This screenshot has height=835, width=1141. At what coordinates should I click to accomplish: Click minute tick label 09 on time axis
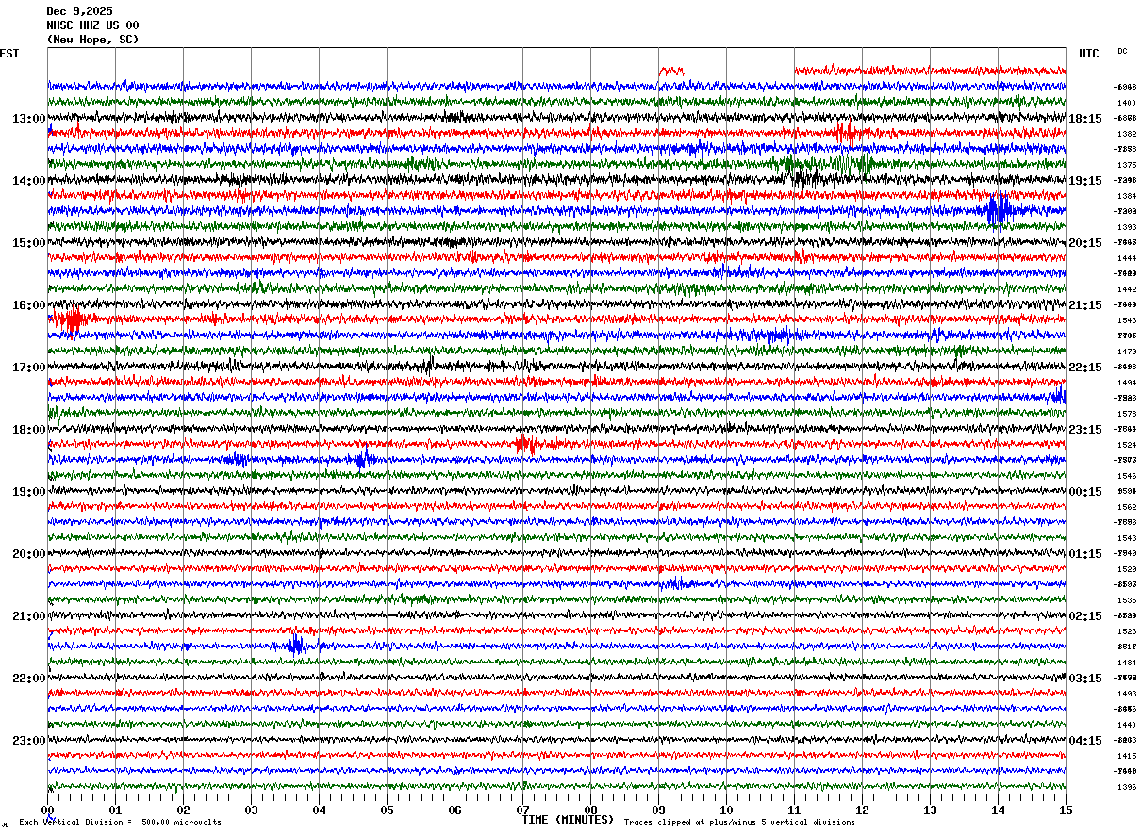pos(659,810)
